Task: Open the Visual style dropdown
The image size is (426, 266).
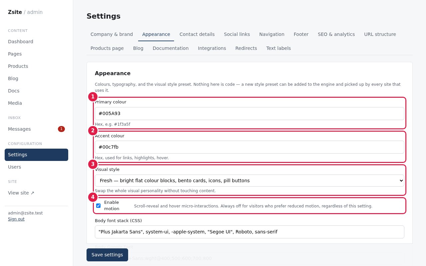Action: (x=250, y=181)
